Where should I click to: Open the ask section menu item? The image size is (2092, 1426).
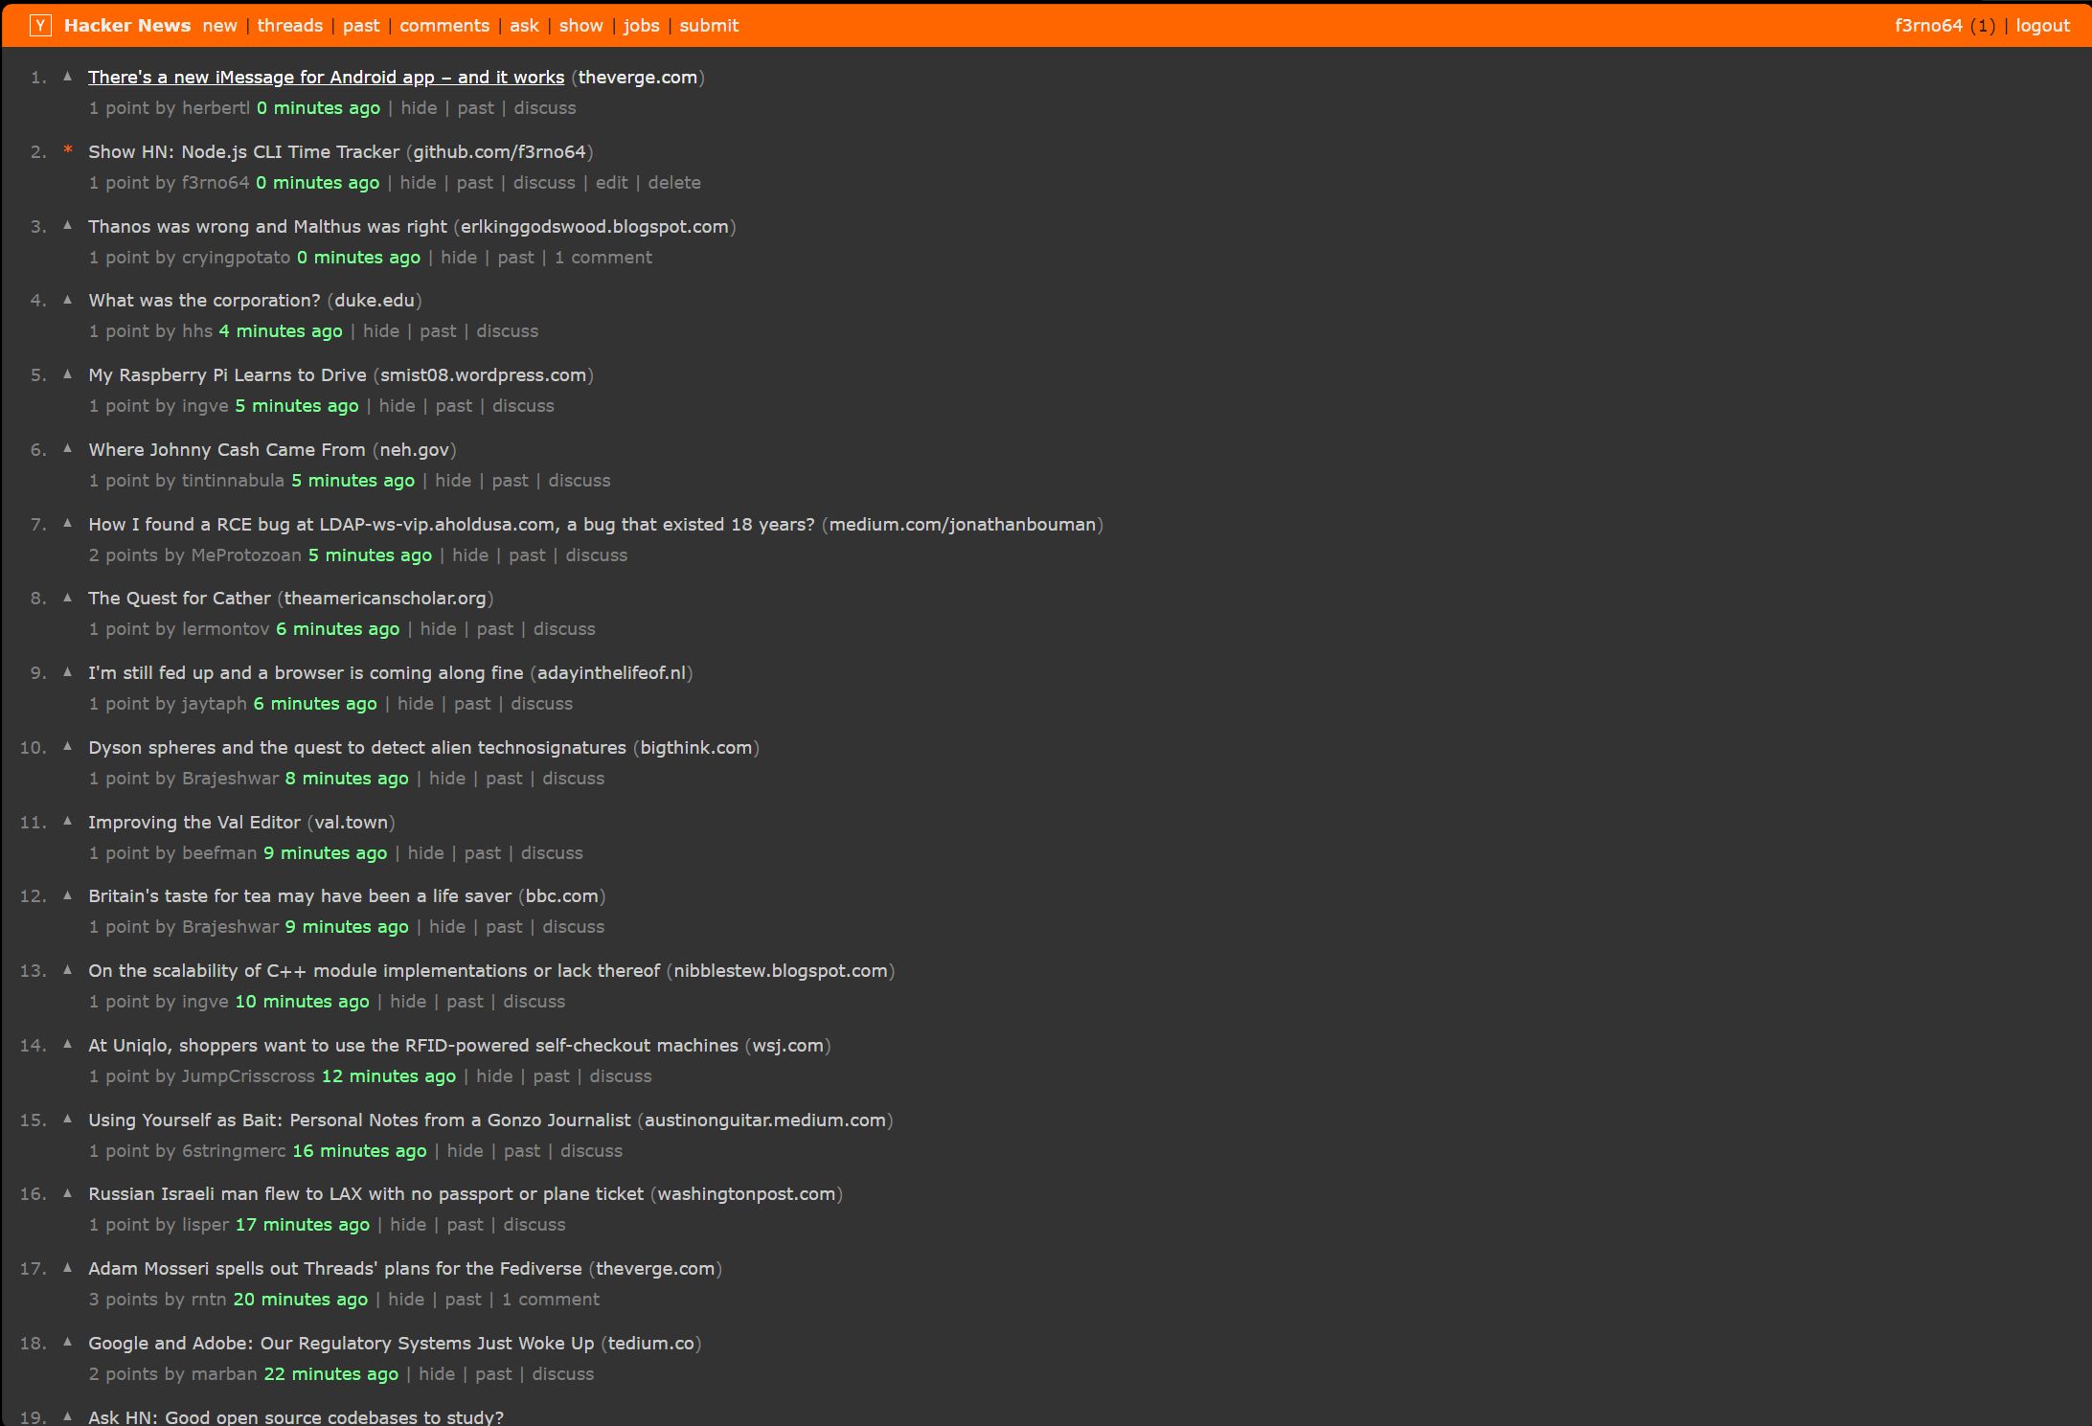pos(523,24)
